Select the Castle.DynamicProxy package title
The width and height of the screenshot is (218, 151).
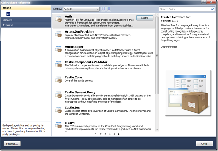(x=80, y=92)
